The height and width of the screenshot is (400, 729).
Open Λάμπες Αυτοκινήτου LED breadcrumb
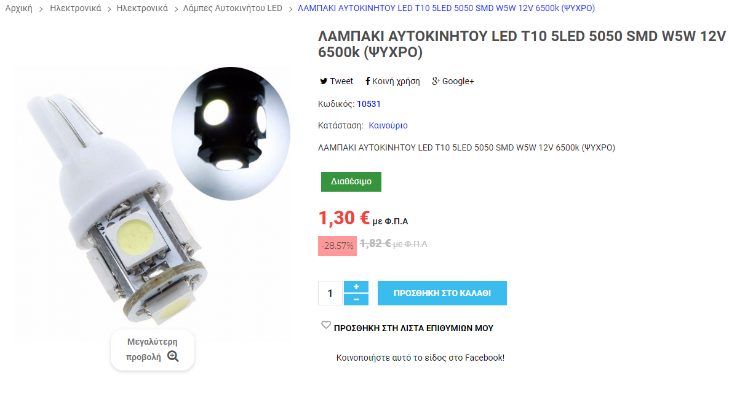[x=233, y=9]
